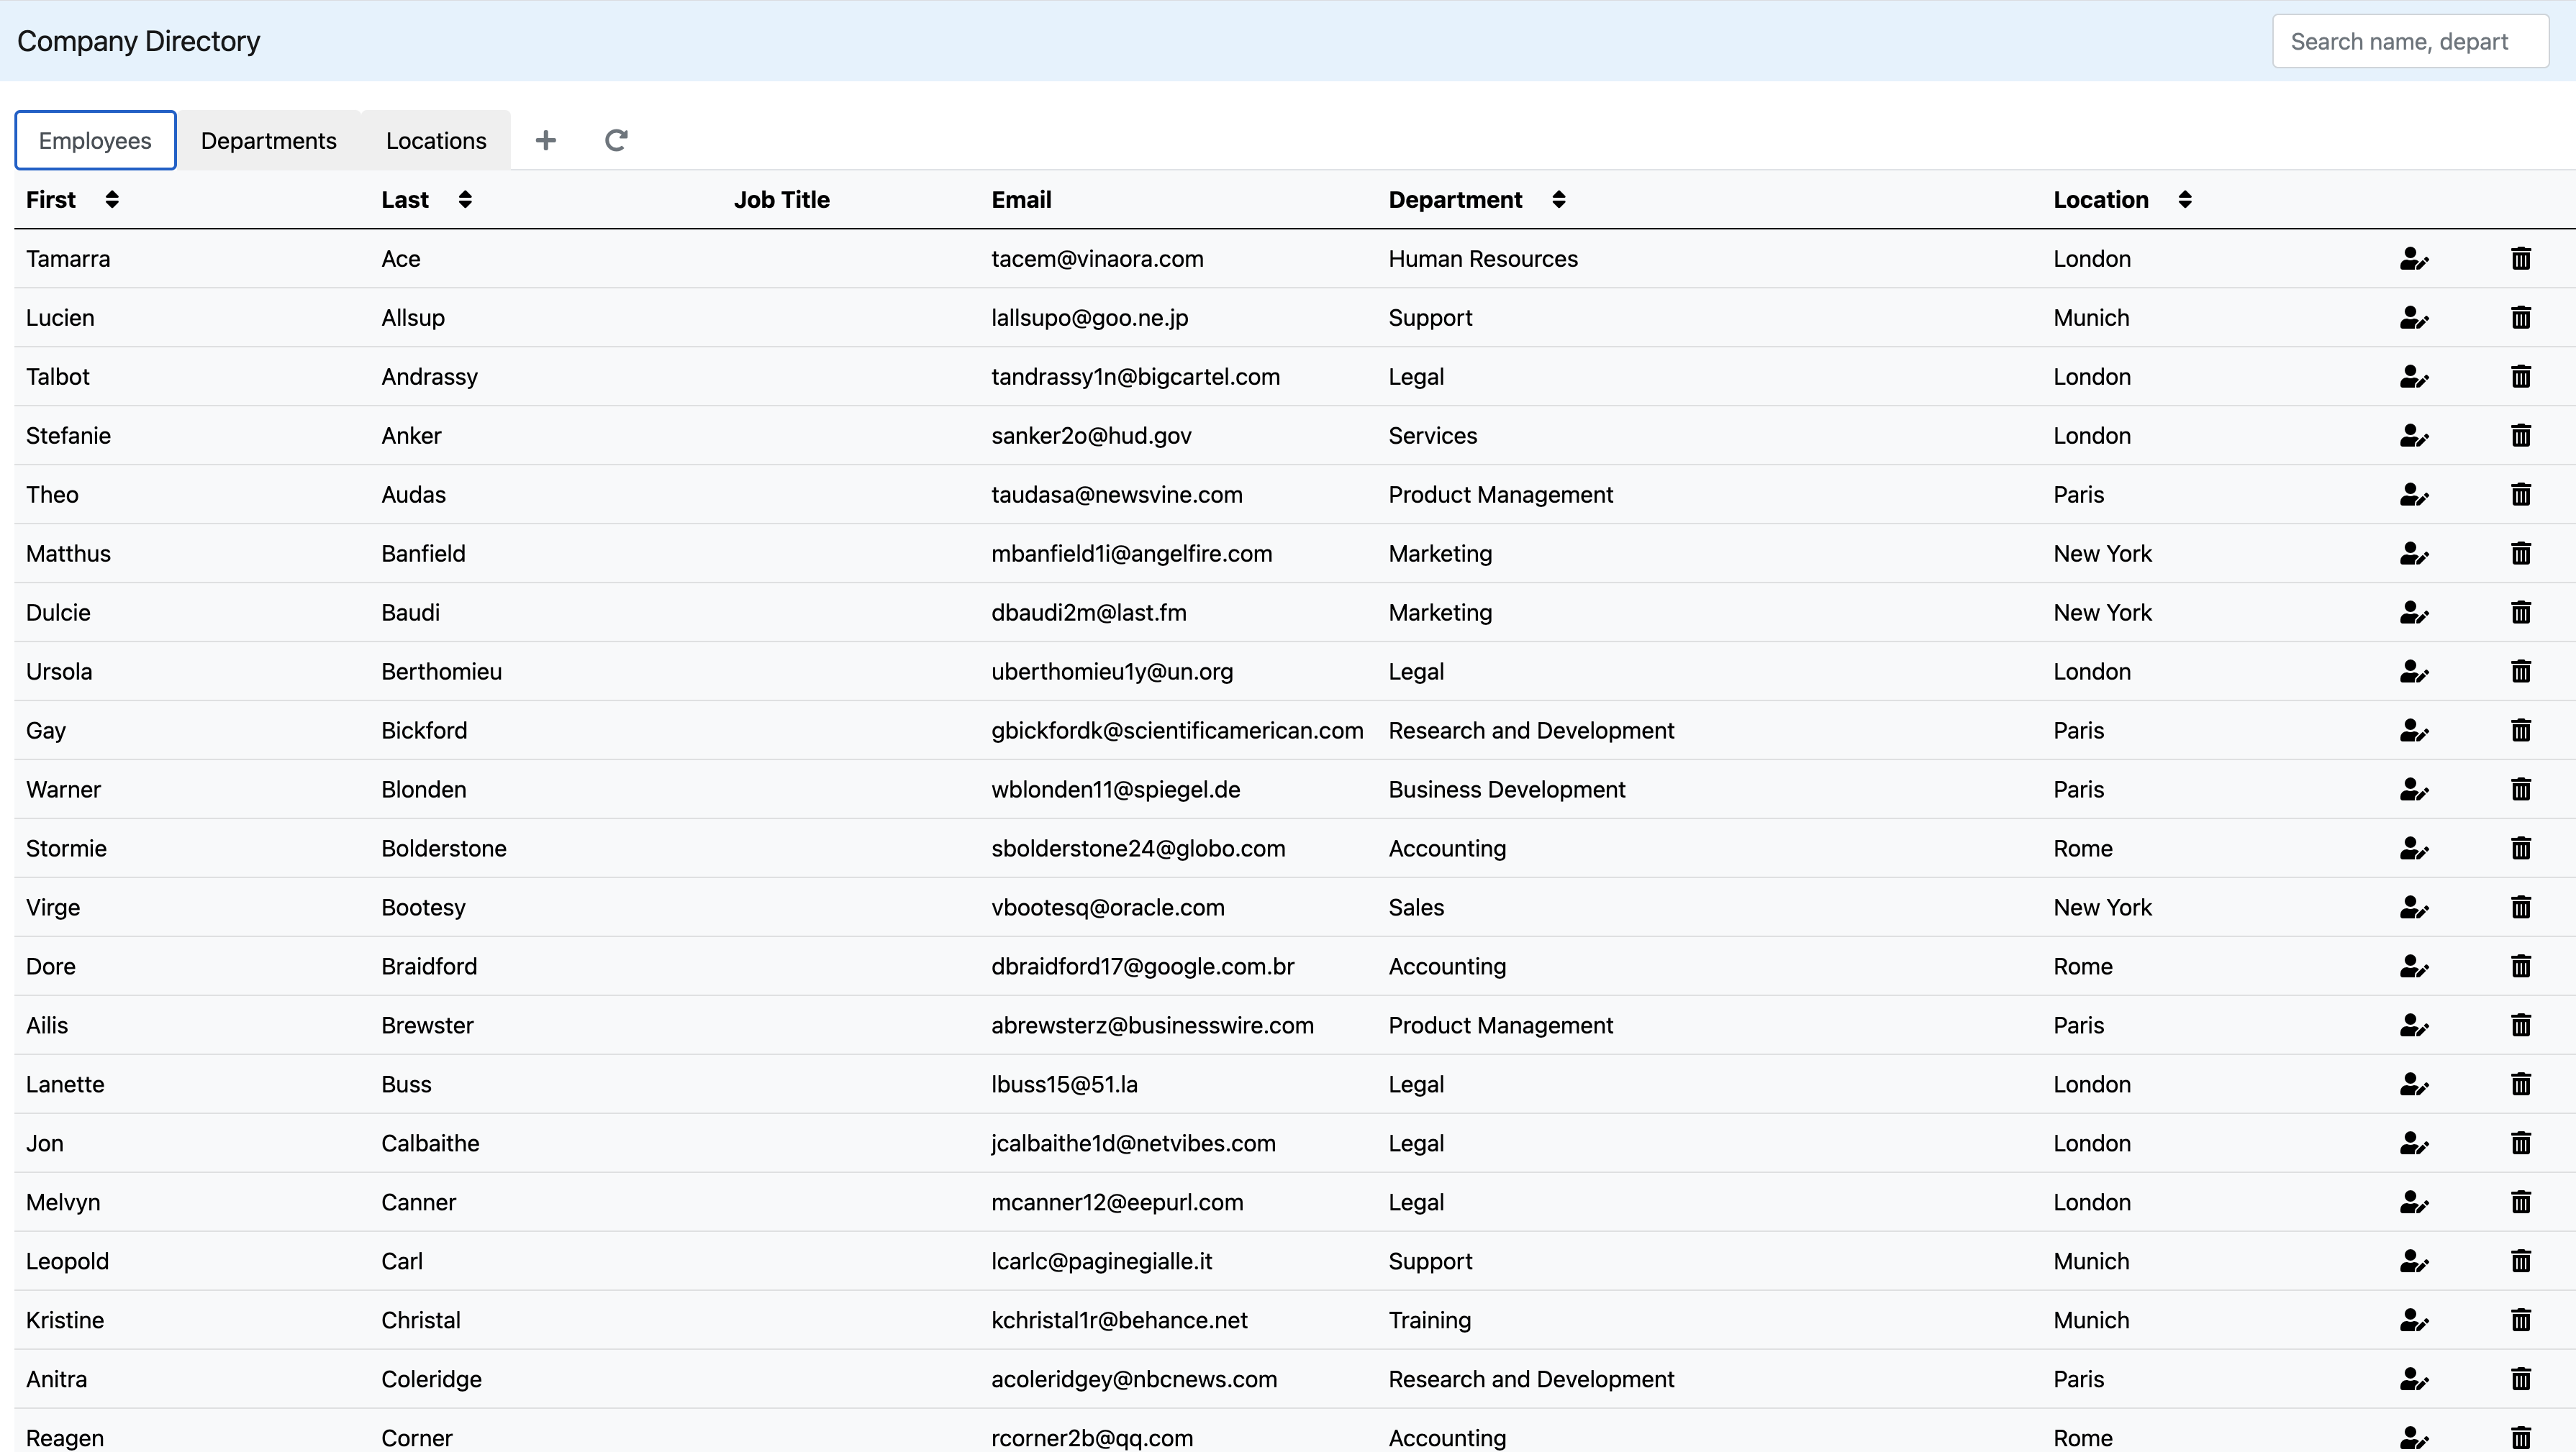This screenshot has height=1452, width=2576.
Task: Click the Company Directory title
Action: pyautogui.click(x=139, y=41)
